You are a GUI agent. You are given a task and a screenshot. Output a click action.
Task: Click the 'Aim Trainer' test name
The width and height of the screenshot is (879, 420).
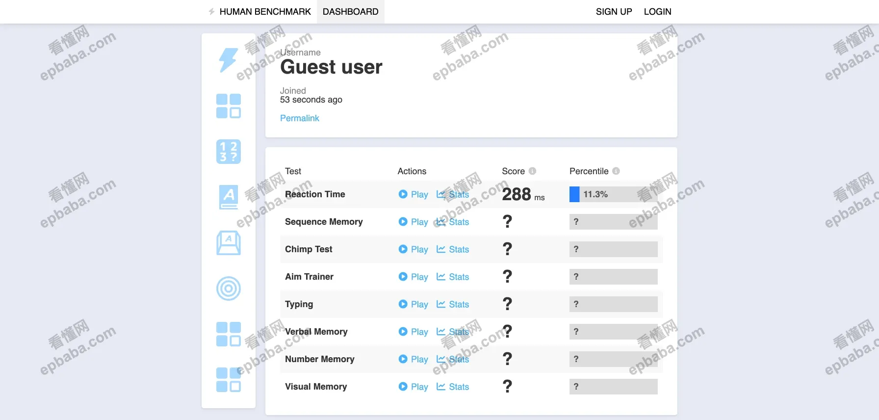click(309, 277)
